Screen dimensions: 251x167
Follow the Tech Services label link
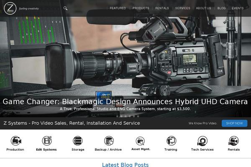[202, 149]
